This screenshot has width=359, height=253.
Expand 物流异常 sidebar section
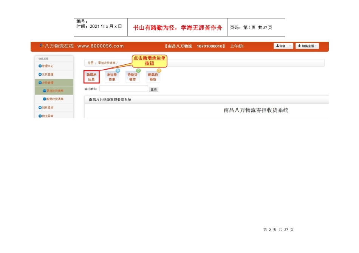click(54, 116)
